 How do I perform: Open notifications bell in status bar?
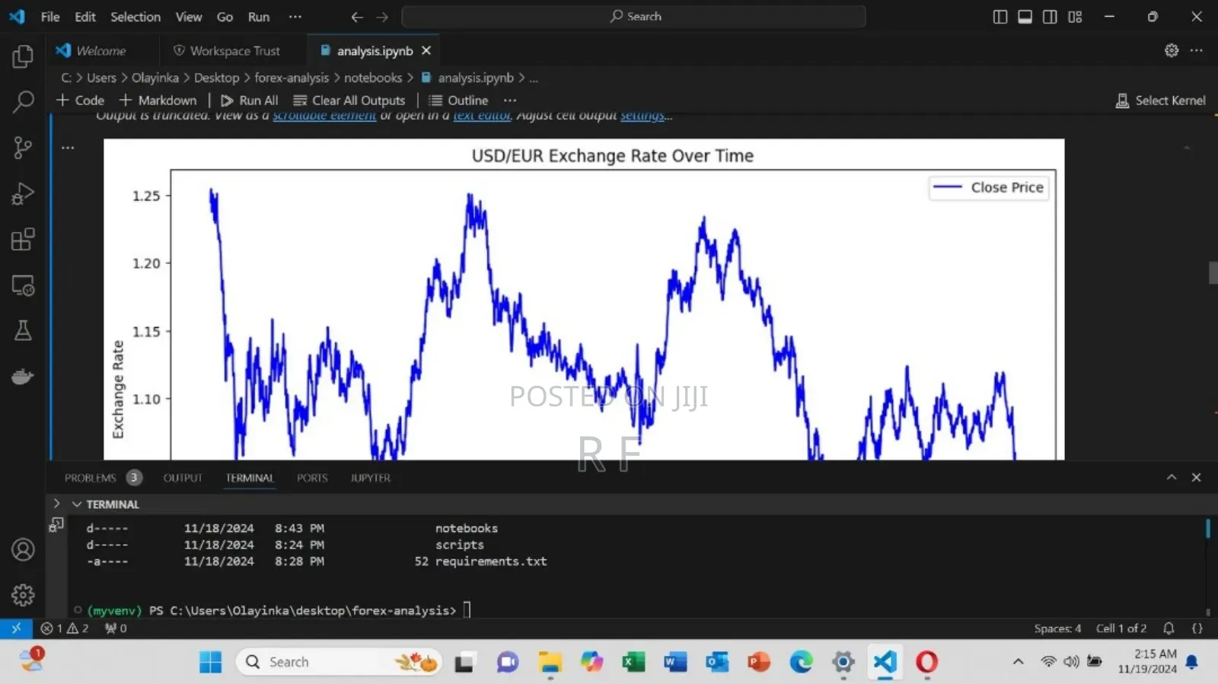pyautogui.click(x=1169, y=628)
